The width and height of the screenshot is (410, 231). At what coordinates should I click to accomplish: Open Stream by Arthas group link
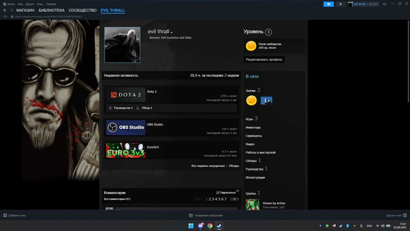tap(274, 203)
